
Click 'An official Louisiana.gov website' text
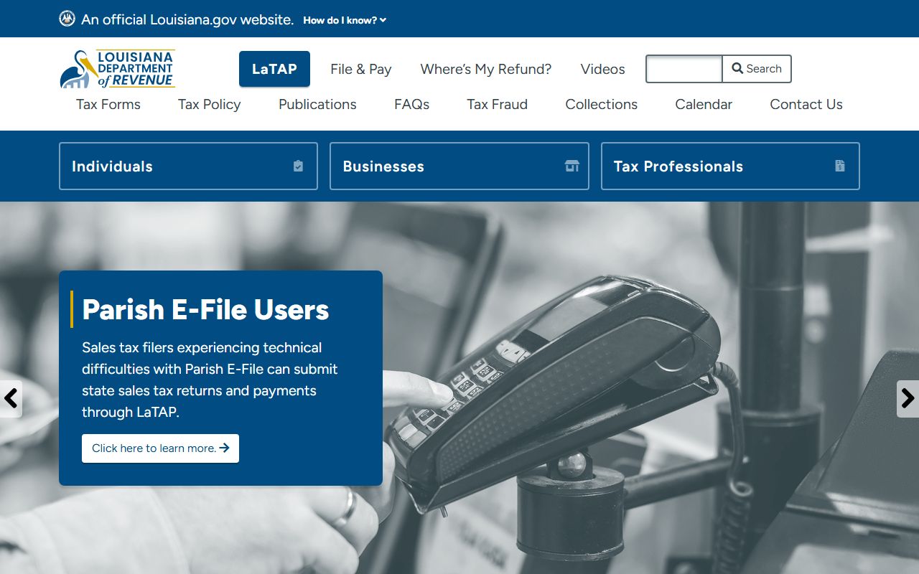click(187, 19)
